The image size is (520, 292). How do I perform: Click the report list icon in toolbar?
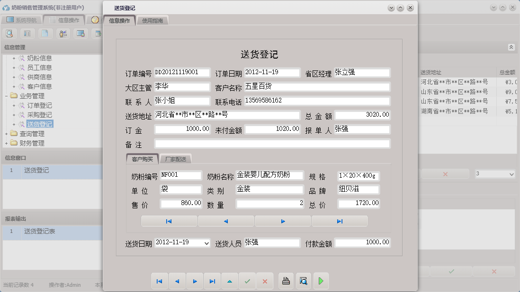27,33
